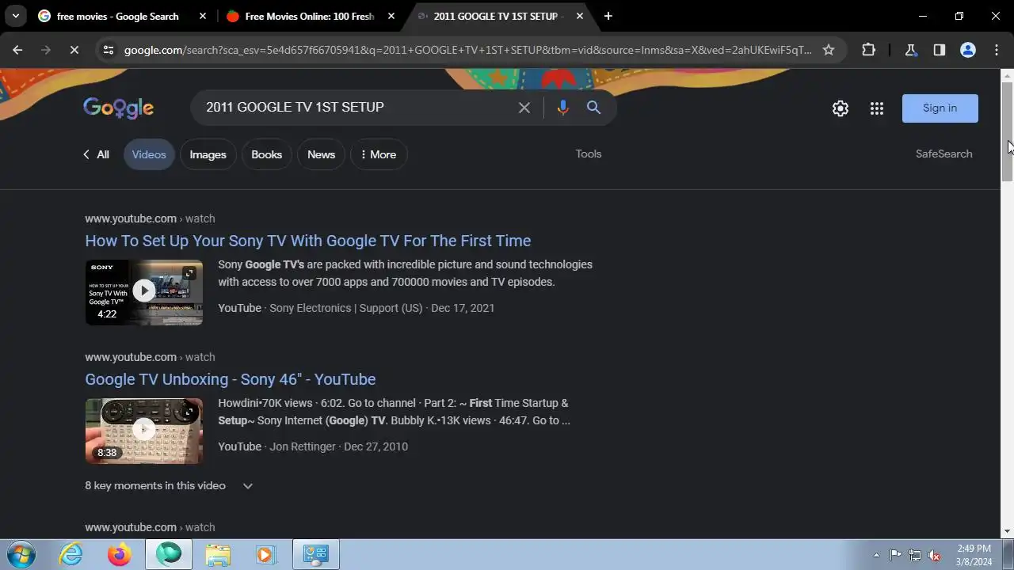This screenshot has width=1014, height=570.
Task: Open Chrome Labs flask icon
Action: tap(910, 50)
